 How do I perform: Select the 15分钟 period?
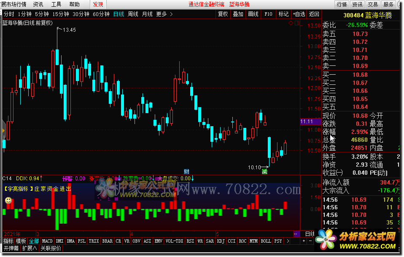(x=61, y=14)
